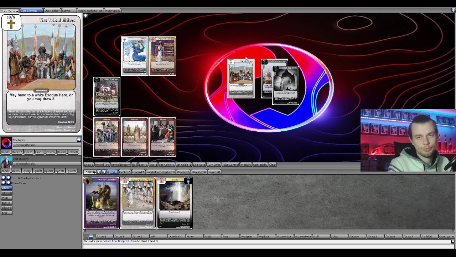The width and height of the screenshot is (456, 257).
Task: Click the Good game macro button
Action: coord(446,236)
